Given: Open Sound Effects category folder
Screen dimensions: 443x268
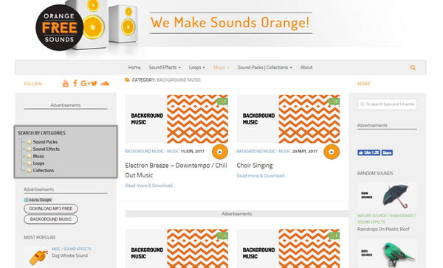Looking at the screenshot, I should pyautogui.click(x=46, y=149).
